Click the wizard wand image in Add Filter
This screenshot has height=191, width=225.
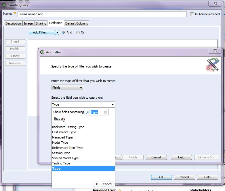[x=213, y=65]
